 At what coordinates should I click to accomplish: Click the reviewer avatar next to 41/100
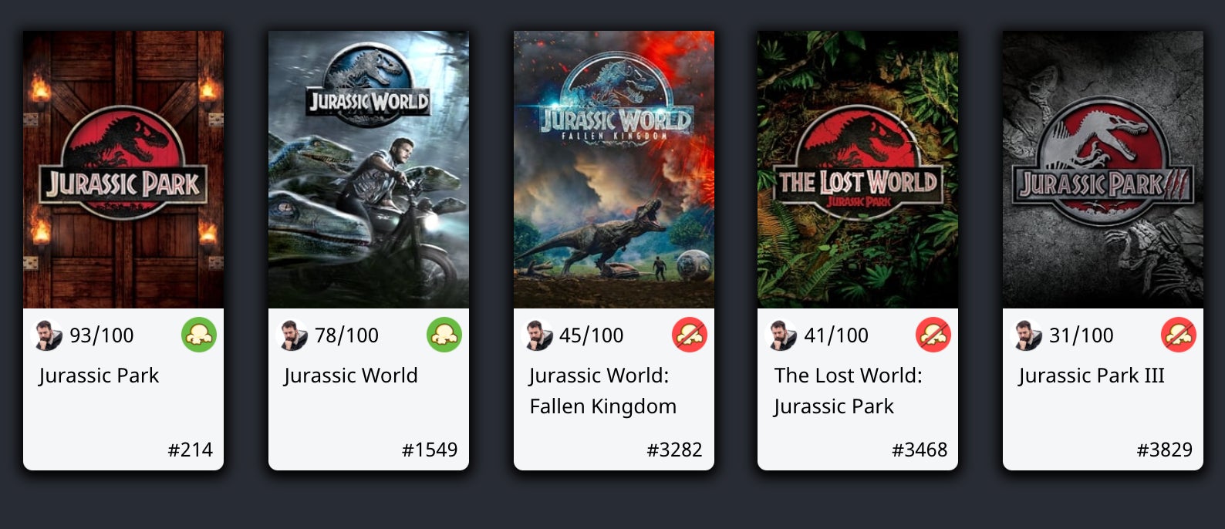(x=782, y=335)
